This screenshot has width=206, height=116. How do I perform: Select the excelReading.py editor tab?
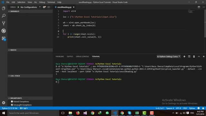(x=64, y=7)
